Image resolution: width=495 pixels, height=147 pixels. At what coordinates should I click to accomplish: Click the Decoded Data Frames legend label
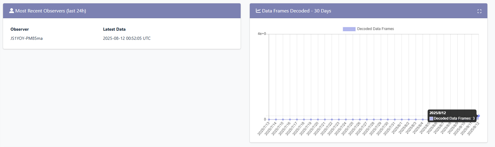[x=376, y=29]
